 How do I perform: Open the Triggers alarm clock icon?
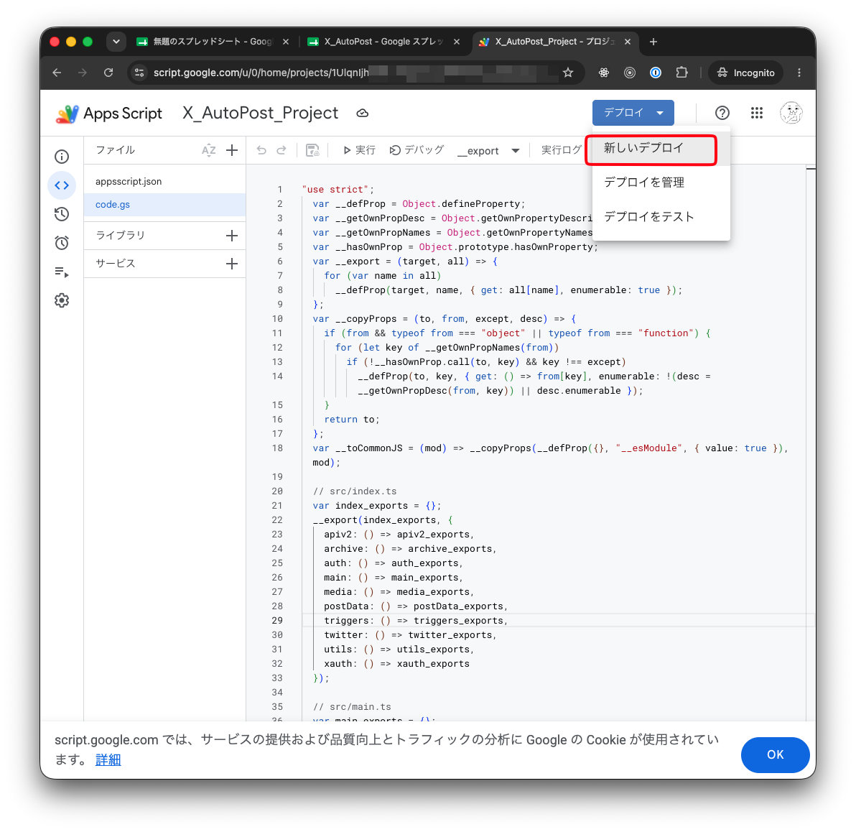tap(62, 243)
